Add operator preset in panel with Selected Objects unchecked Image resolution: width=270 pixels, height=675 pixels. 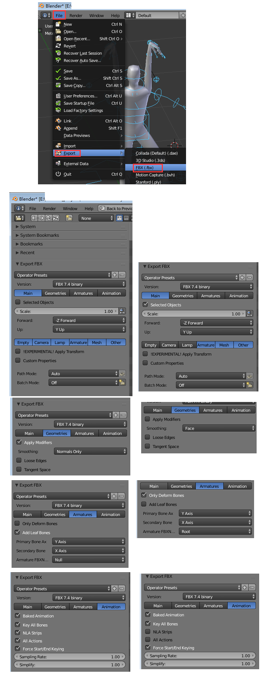[x=115, y=275]
